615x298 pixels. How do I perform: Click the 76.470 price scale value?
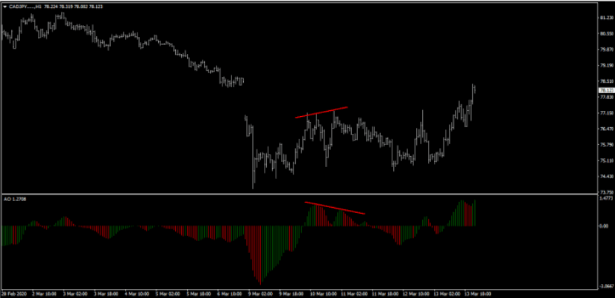point(605,129)
